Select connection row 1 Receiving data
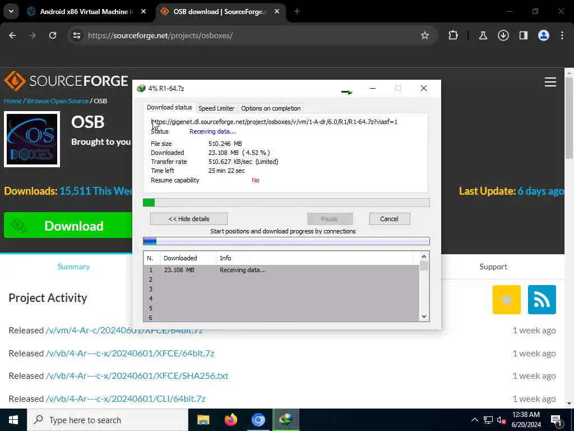The width and height of the screenshot is (574, 431). [281, 270]
